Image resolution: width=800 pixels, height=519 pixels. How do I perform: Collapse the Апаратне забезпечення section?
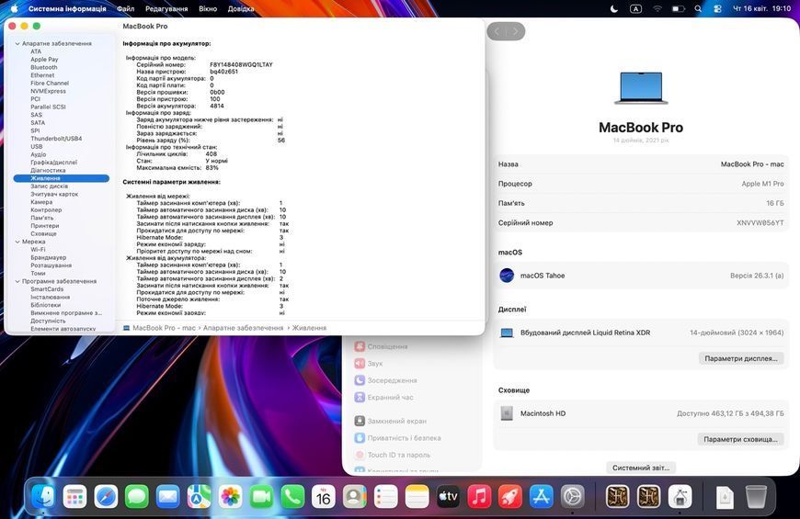(17, 44)
